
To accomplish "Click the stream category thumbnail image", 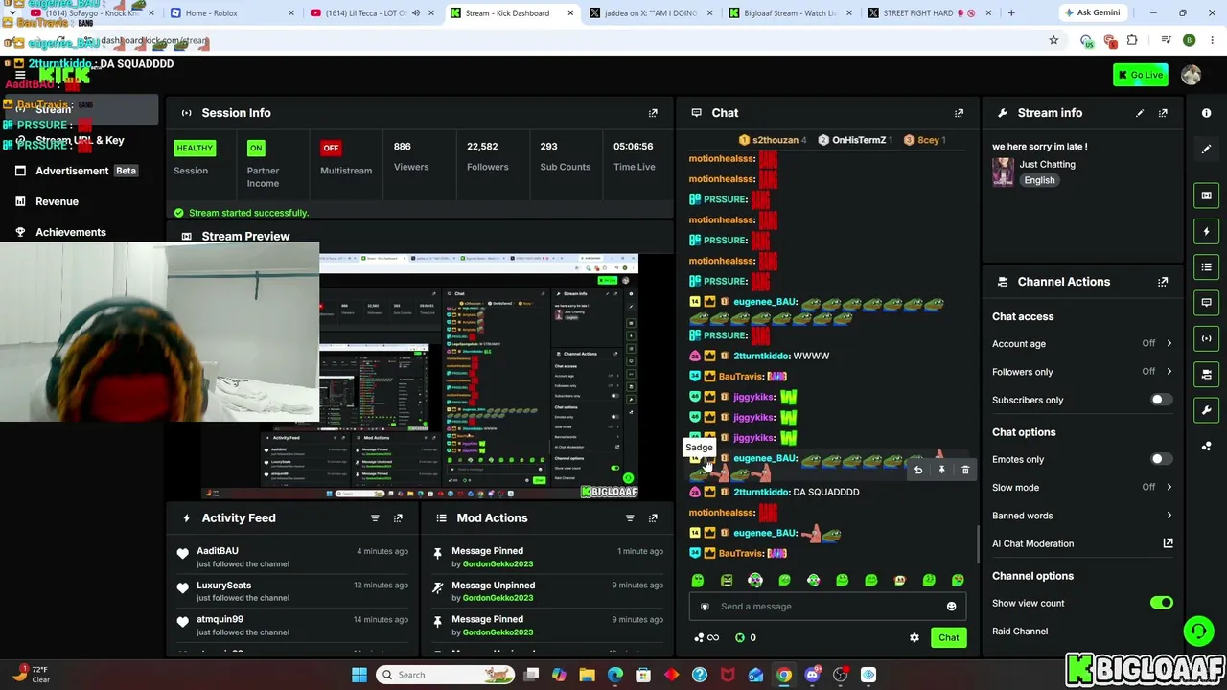I will (1004, 172).
